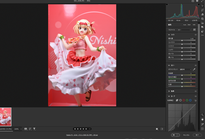Pick the white balance eyedropper tool
205x139 pixels.
194,69
